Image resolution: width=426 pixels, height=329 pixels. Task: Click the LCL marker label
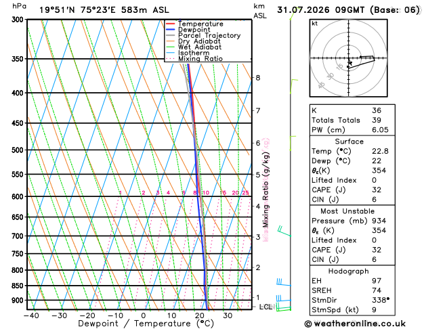point(265,307)
